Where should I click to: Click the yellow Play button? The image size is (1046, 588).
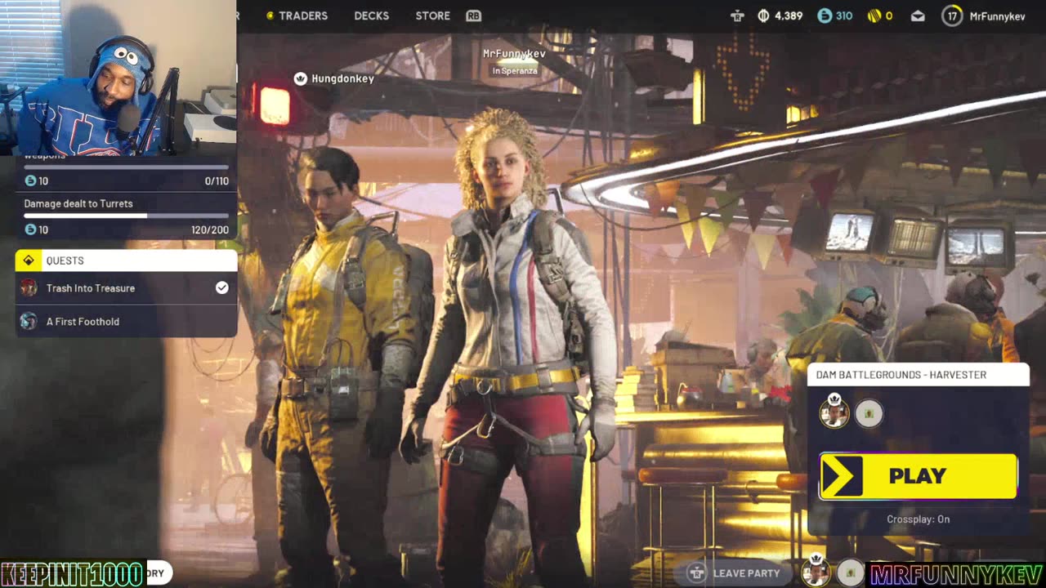[918, 476]
